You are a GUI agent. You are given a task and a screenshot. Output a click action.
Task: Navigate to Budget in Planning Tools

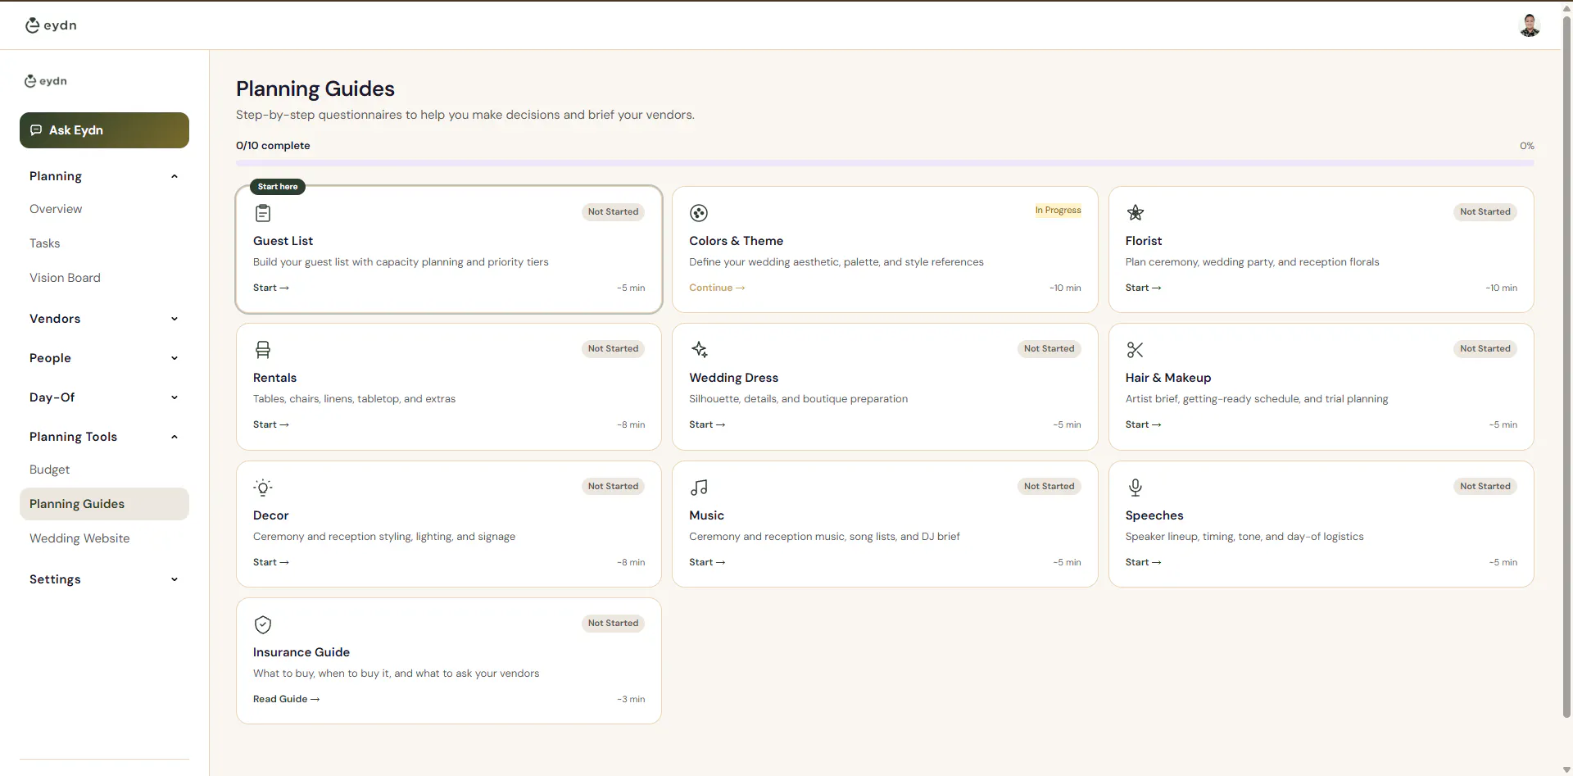50,470
